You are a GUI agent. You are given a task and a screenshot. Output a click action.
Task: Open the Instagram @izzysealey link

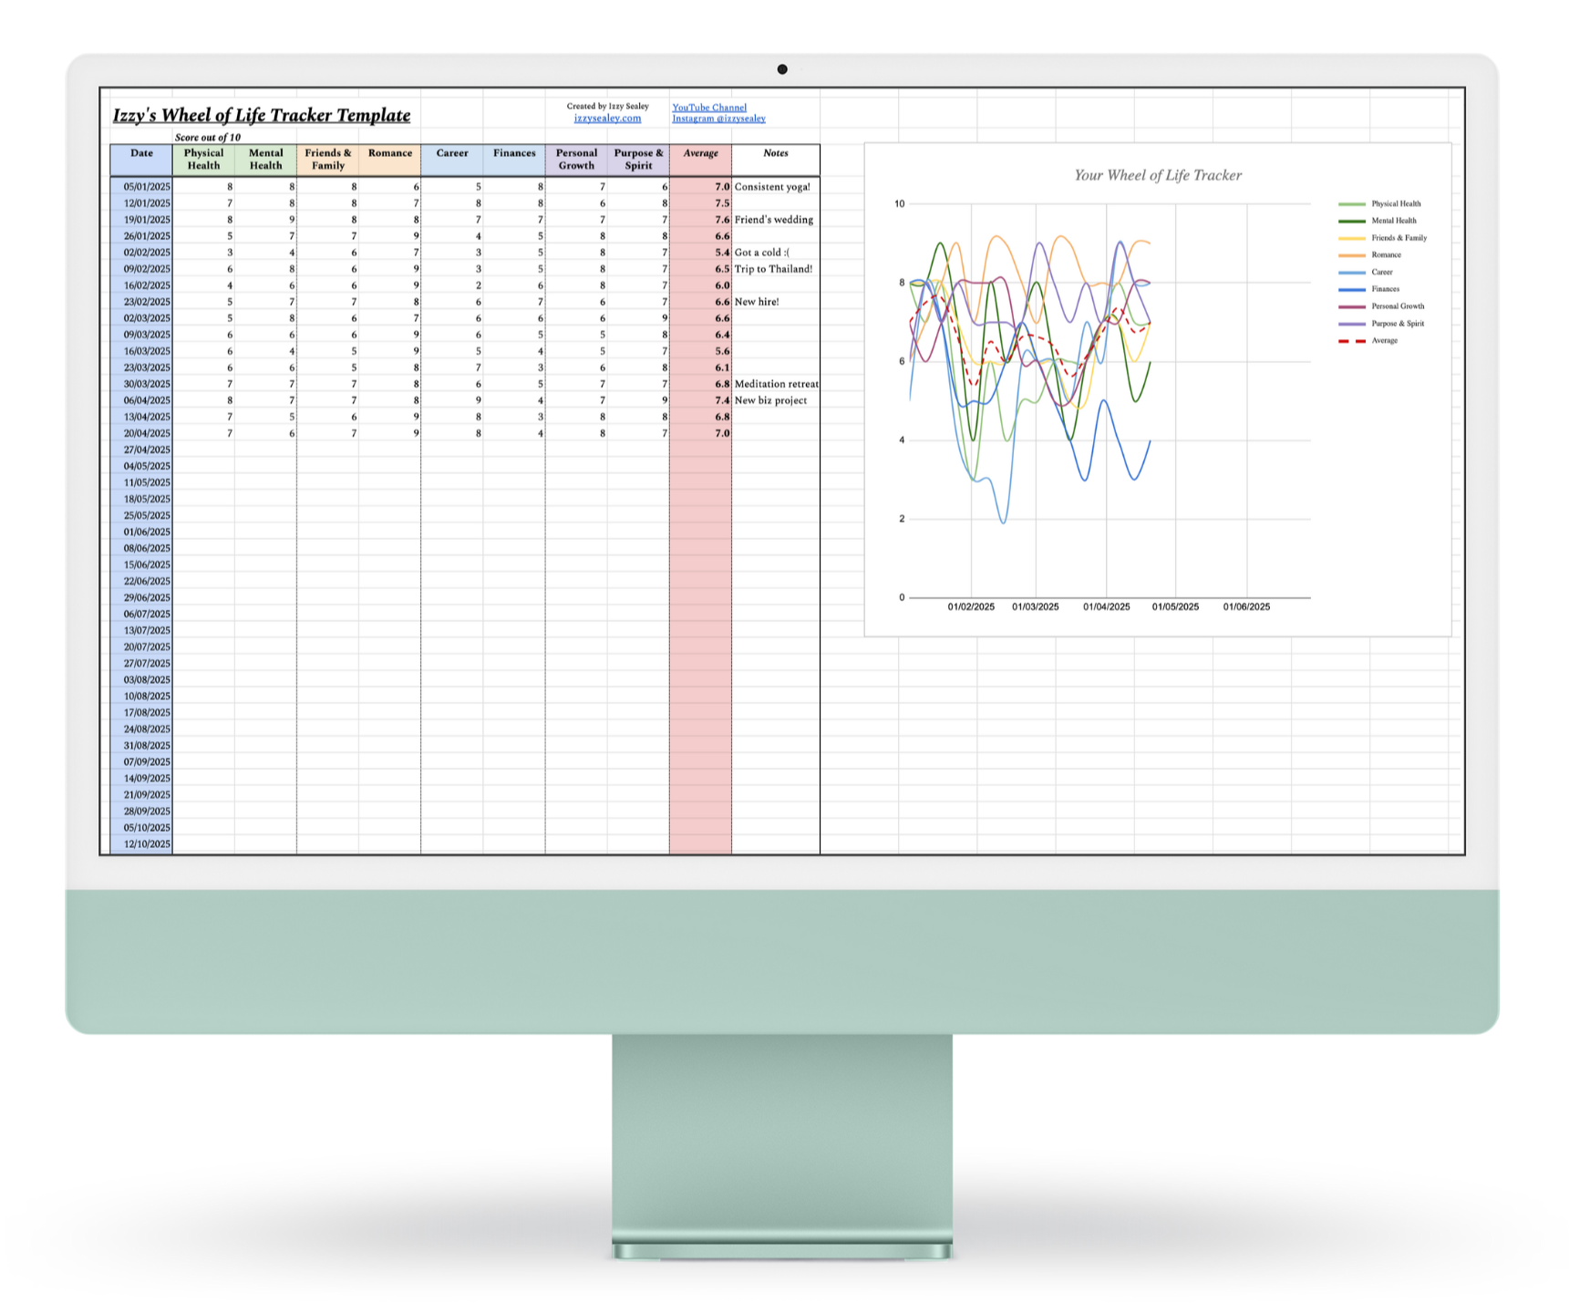pyautogui.click(x=718, y=119)
